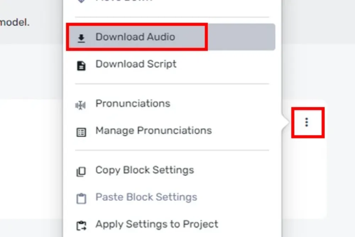Click the document icon beside Download Script

pyautogui.click(x=81, y=66)
